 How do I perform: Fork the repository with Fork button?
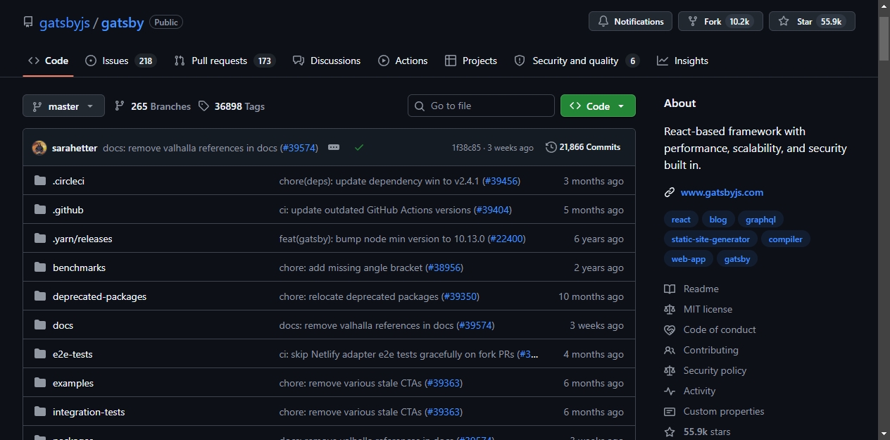(x=720, y=22)
